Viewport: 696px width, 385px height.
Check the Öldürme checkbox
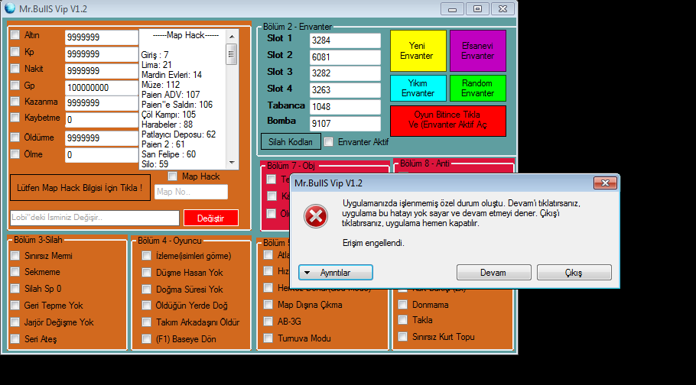click(15, 137)
